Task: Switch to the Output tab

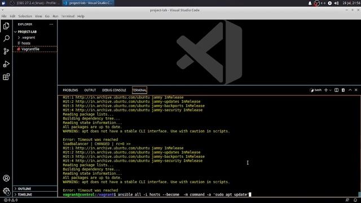Action: coord(90,90)
